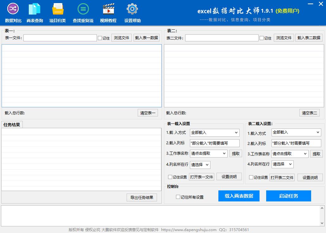Enable 记住 checkbox for 表二文件
326x233 pixels.
[261, 38]
